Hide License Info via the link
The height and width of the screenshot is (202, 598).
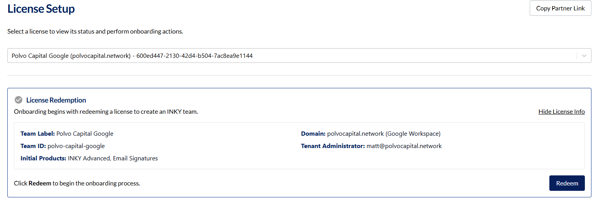(561, 112)
